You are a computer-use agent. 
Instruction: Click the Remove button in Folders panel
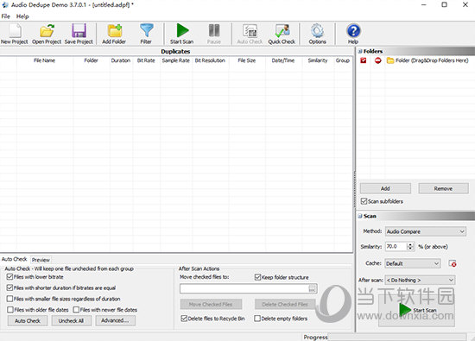[443, 188]
